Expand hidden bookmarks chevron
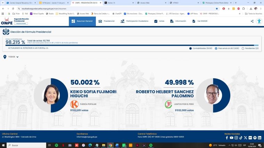Viewport: 264px width, 148px height. (x=240, y=14)
